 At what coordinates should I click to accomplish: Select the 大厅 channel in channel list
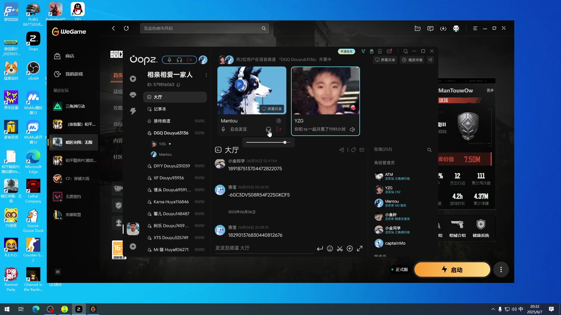175,97
